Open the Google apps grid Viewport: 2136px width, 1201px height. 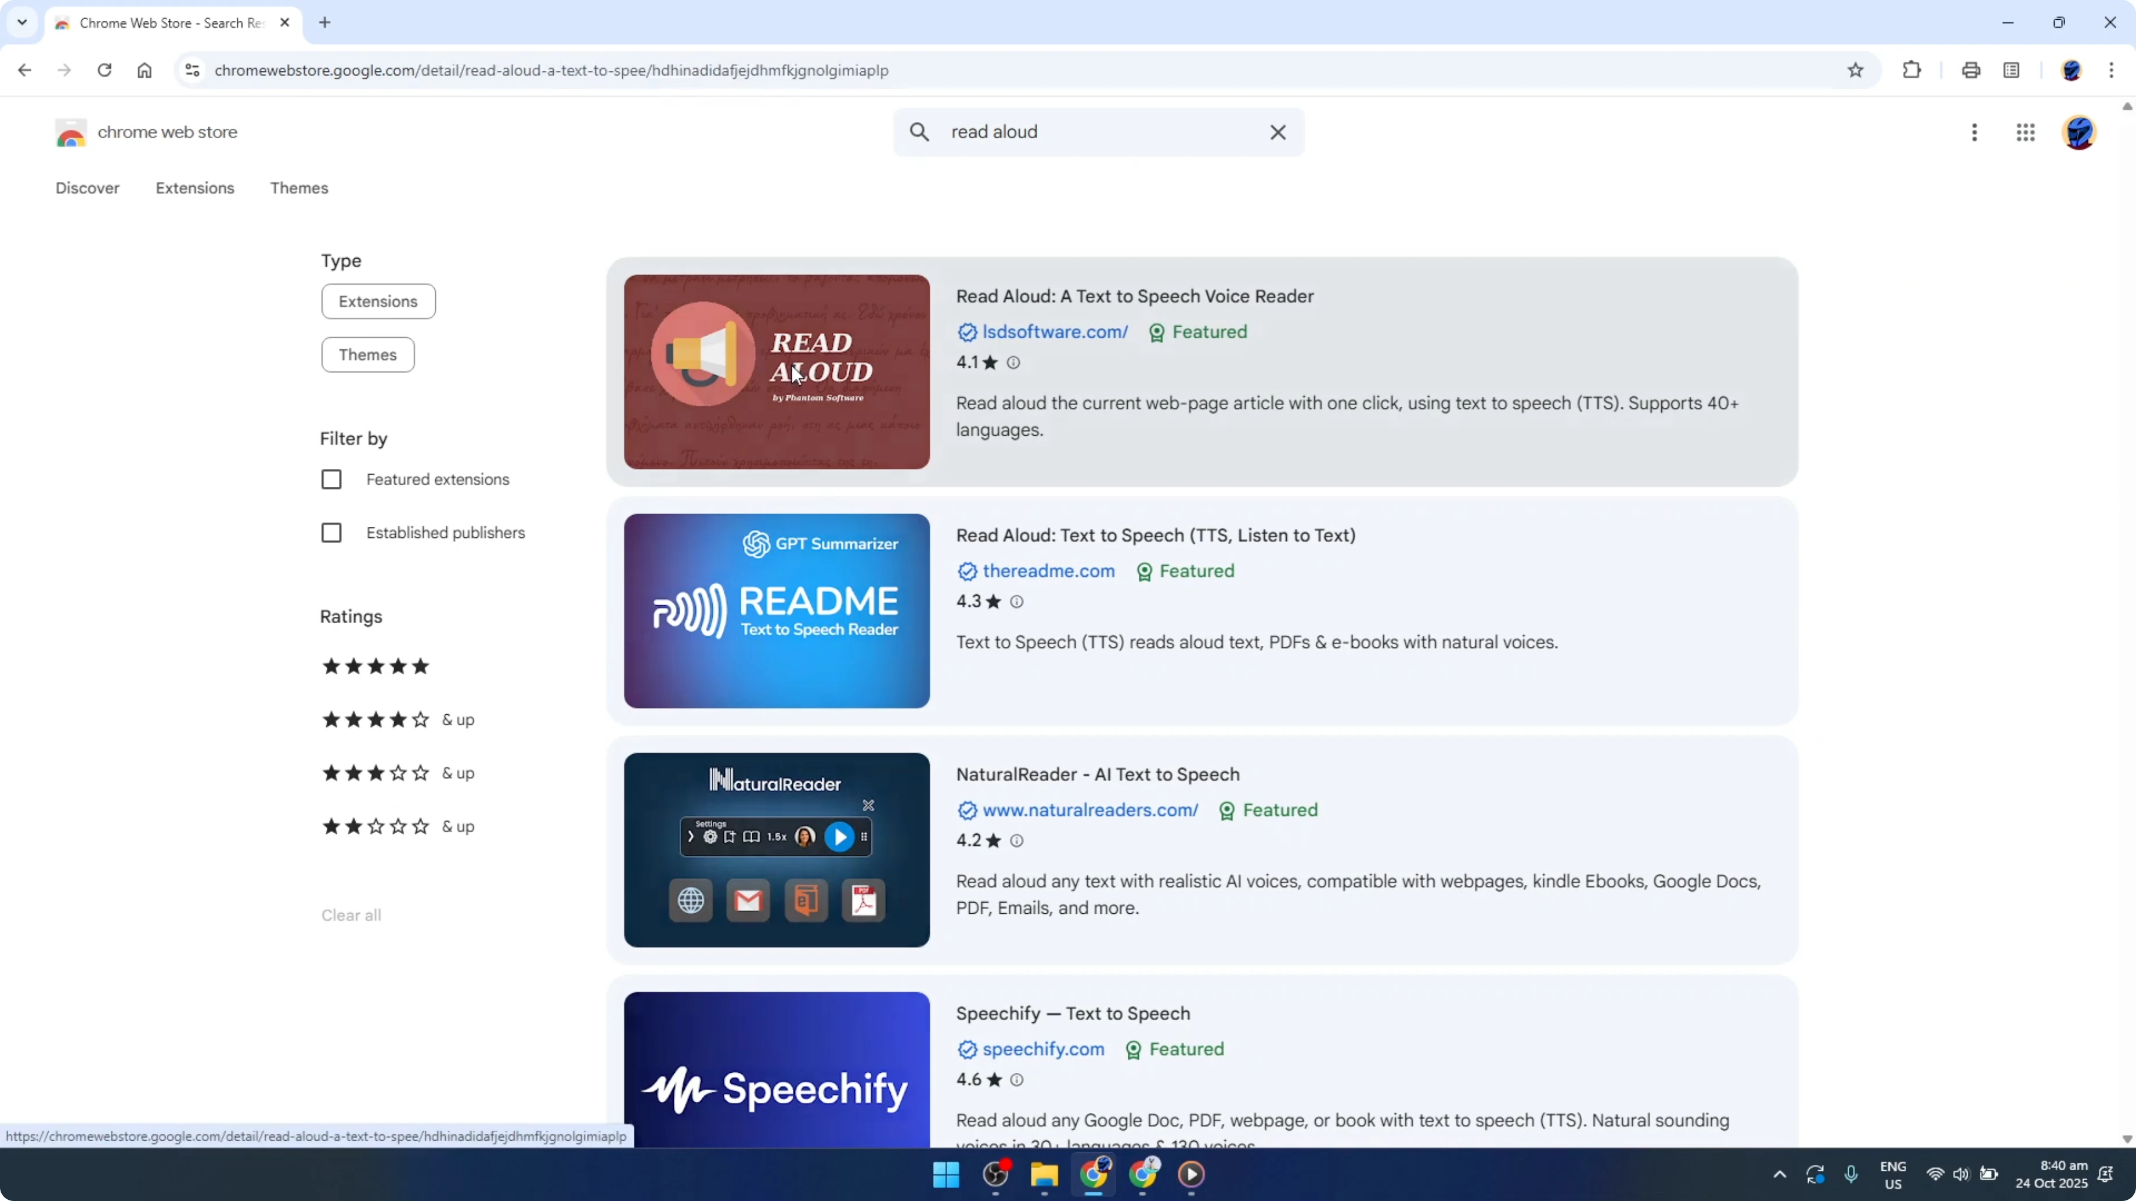2026,133
